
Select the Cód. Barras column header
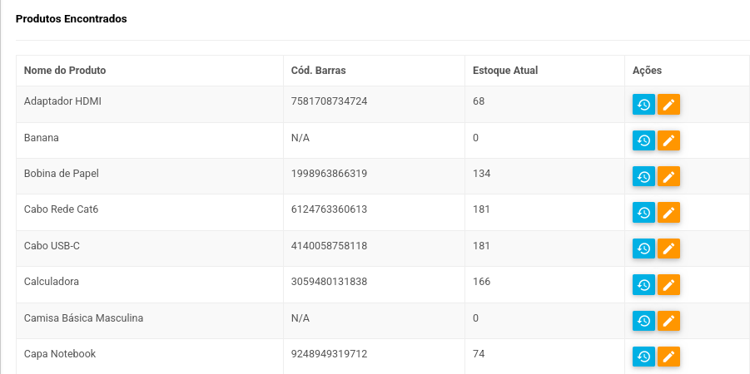tap(318, 70)
